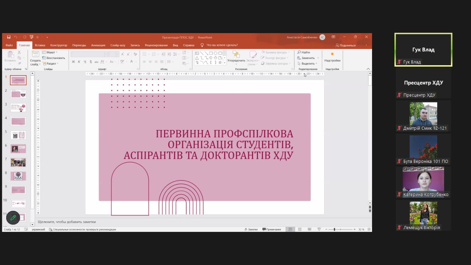Select the rectangle shape in shapes gallery

pos(211,53)
